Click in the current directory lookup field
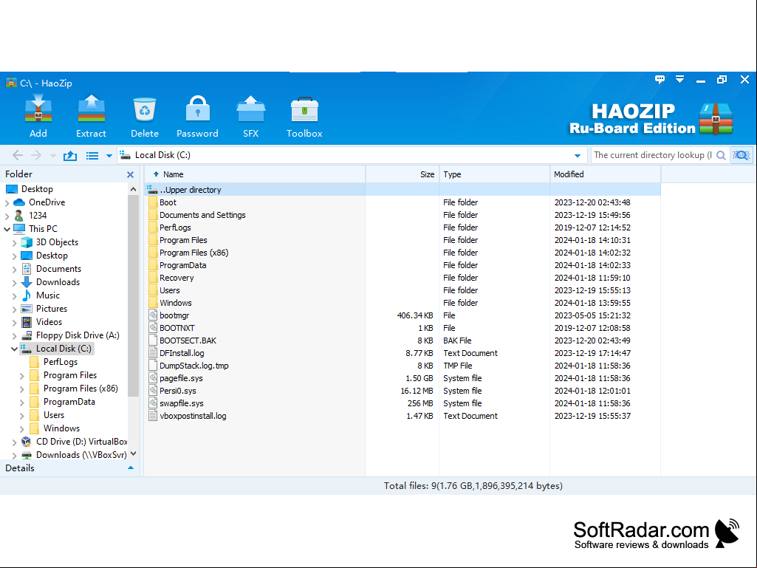The image size is (757, 568). tap(653, 155)
